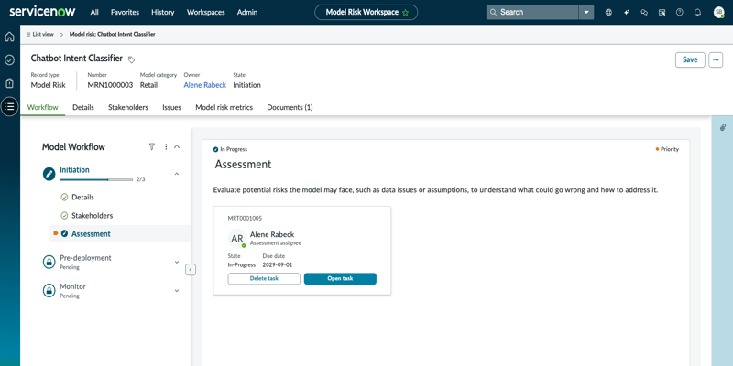Open the Workspaces menu

click(205, 13)
